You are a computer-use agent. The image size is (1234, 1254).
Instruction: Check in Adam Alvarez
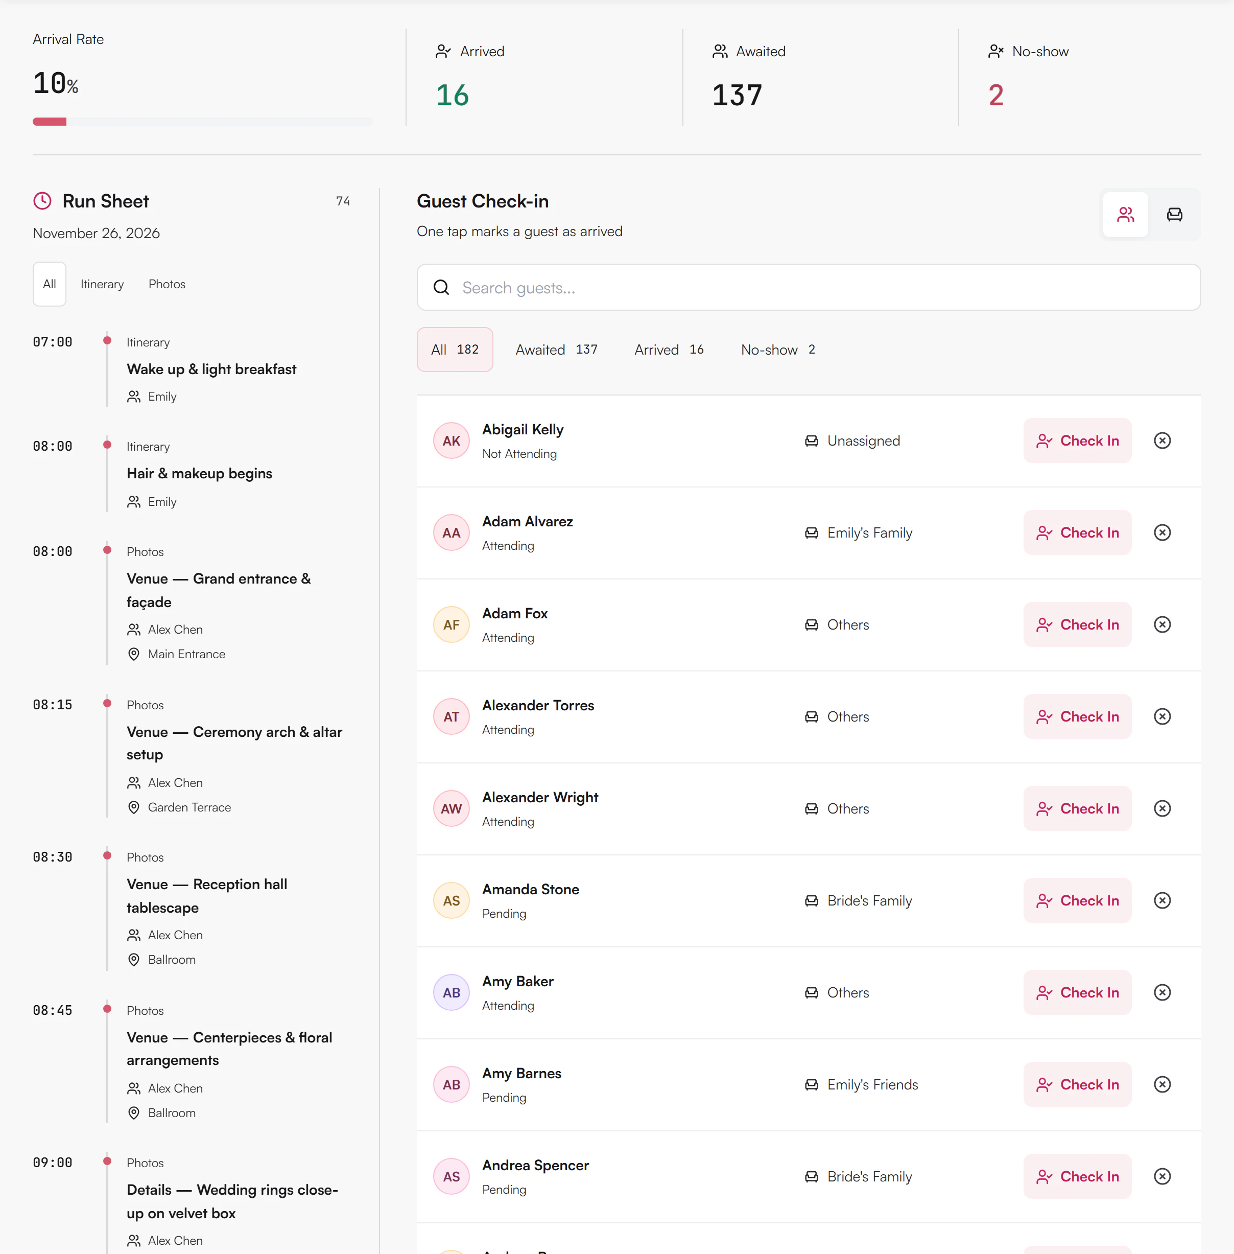(x=1077, y=533)
